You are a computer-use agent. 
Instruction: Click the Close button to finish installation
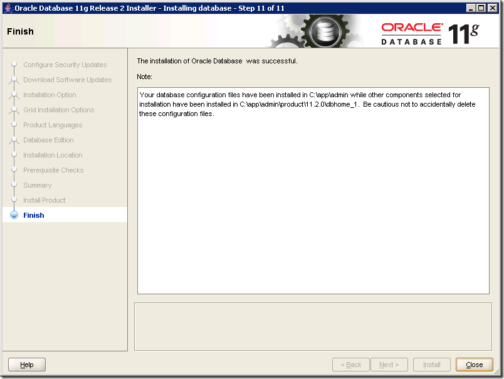click(x=474, y=365)
